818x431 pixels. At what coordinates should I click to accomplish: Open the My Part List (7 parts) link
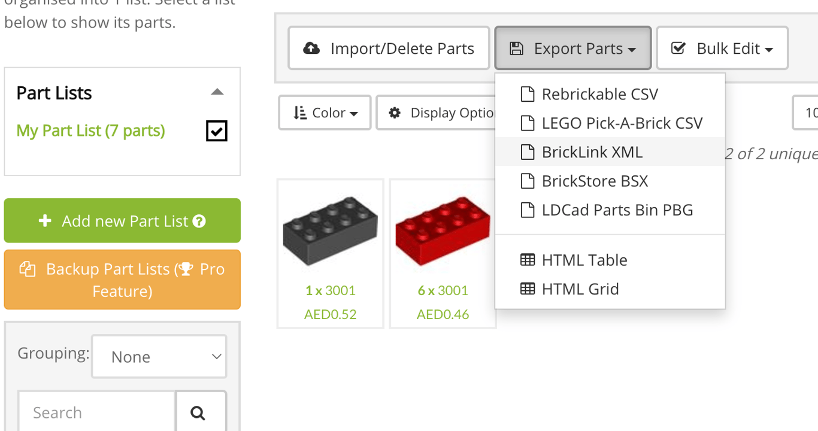pos(90,130)
